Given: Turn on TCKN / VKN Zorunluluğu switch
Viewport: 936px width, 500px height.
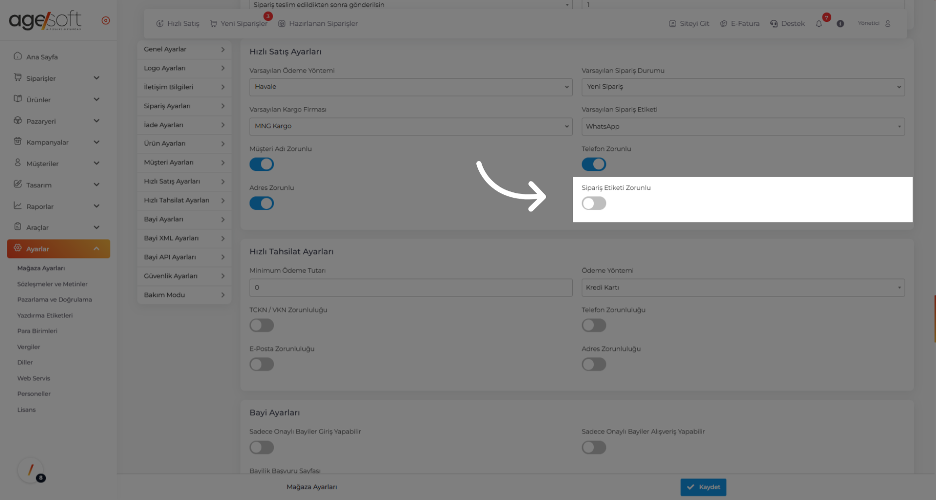Looking at the screenshot, I should pos(262,325).
